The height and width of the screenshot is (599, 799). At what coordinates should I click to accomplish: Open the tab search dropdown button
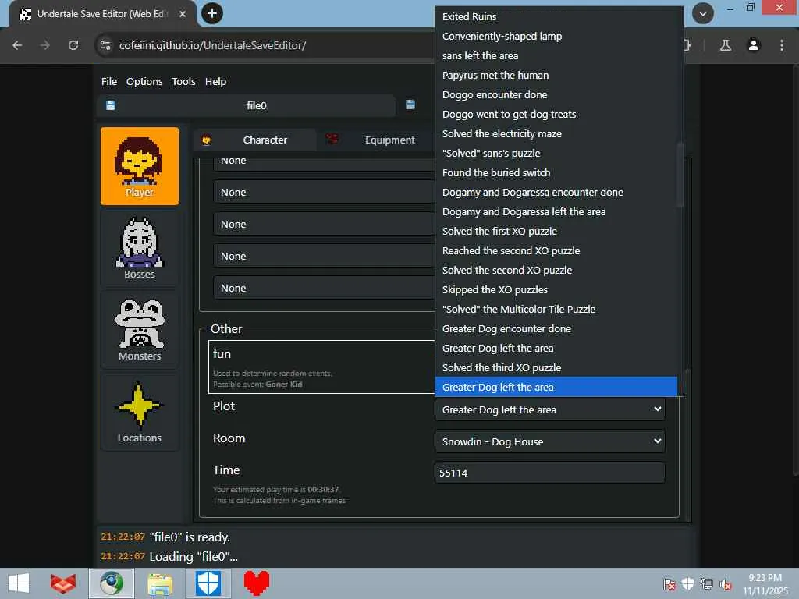coord(703,14)
